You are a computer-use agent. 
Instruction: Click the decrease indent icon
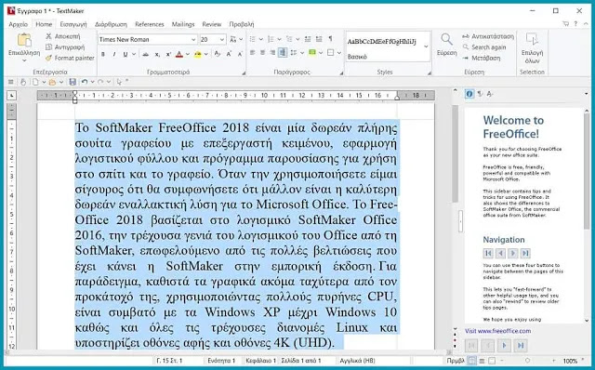[x=308, y=39]
